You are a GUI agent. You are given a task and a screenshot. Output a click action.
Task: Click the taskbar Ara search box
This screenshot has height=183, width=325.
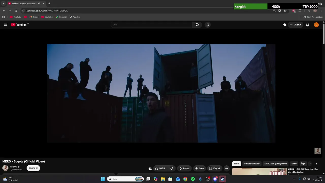125,179
